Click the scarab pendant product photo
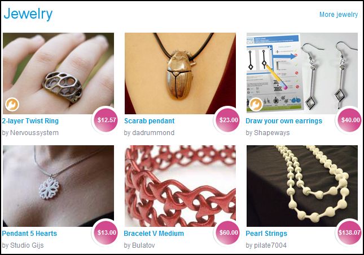364x255 pixels. pyautogui.click(x=180, y=73)
